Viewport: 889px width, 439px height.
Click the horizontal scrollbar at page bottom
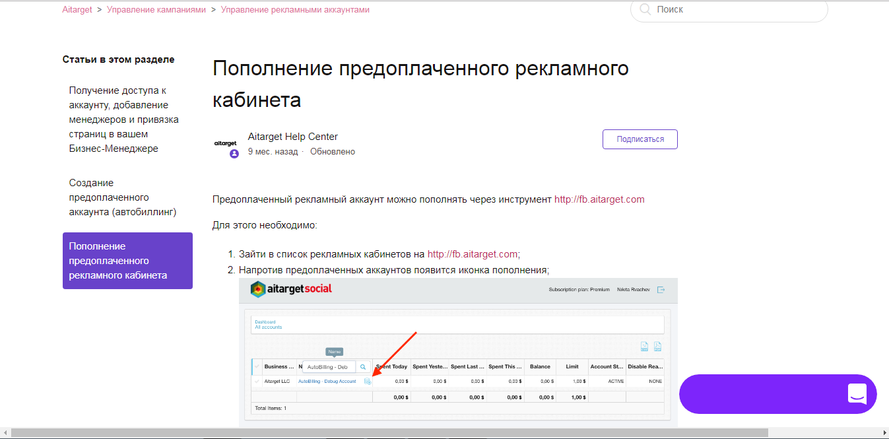[x=389, y=433]
